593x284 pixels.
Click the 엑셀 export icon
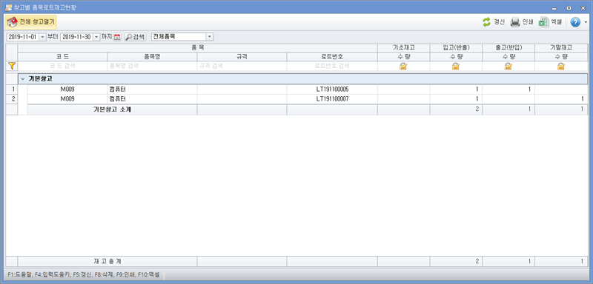click(x=543, y=22)
